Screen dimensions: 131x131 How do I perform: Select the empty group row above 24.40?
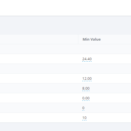pyautogui.click(x=65, y=49)
